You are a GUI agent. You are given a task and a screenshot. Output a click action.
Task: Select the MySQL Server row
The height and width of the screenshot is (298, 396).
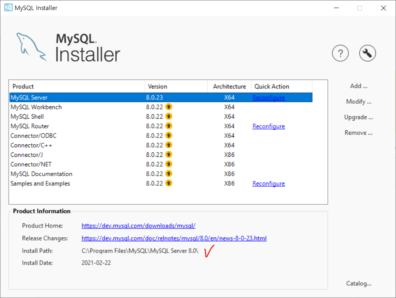(x=161, y=97)
